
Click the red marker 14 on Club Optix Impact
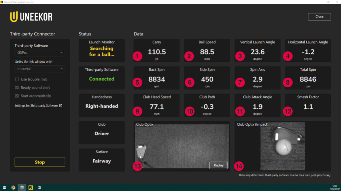click(239, 166)
